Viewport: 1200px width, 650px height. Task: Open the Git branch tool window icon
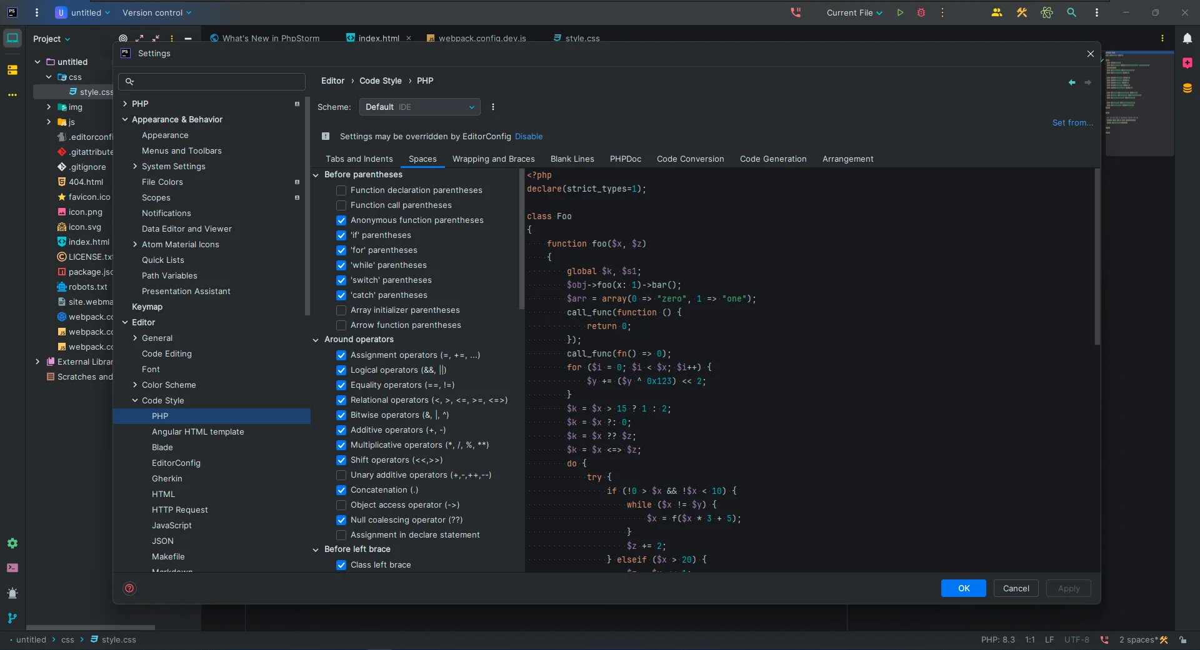(x=12, y=618)
